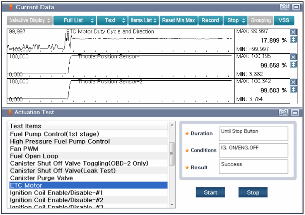Select ETC Motor test item
This screenshot has height=215, width=305.
[x=88, y=185]
